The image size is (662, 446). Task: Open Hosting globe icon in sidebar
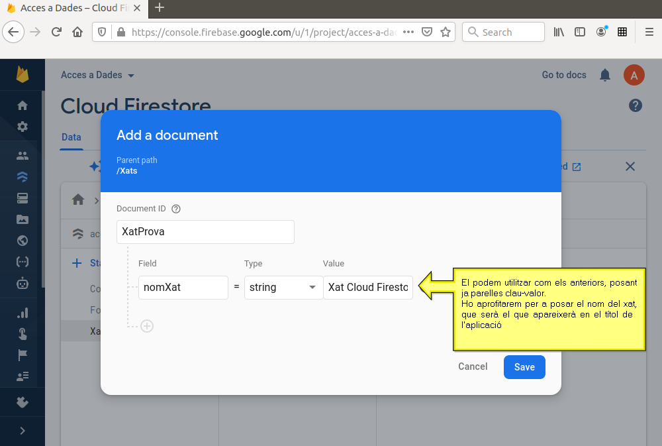pos(23,241)
